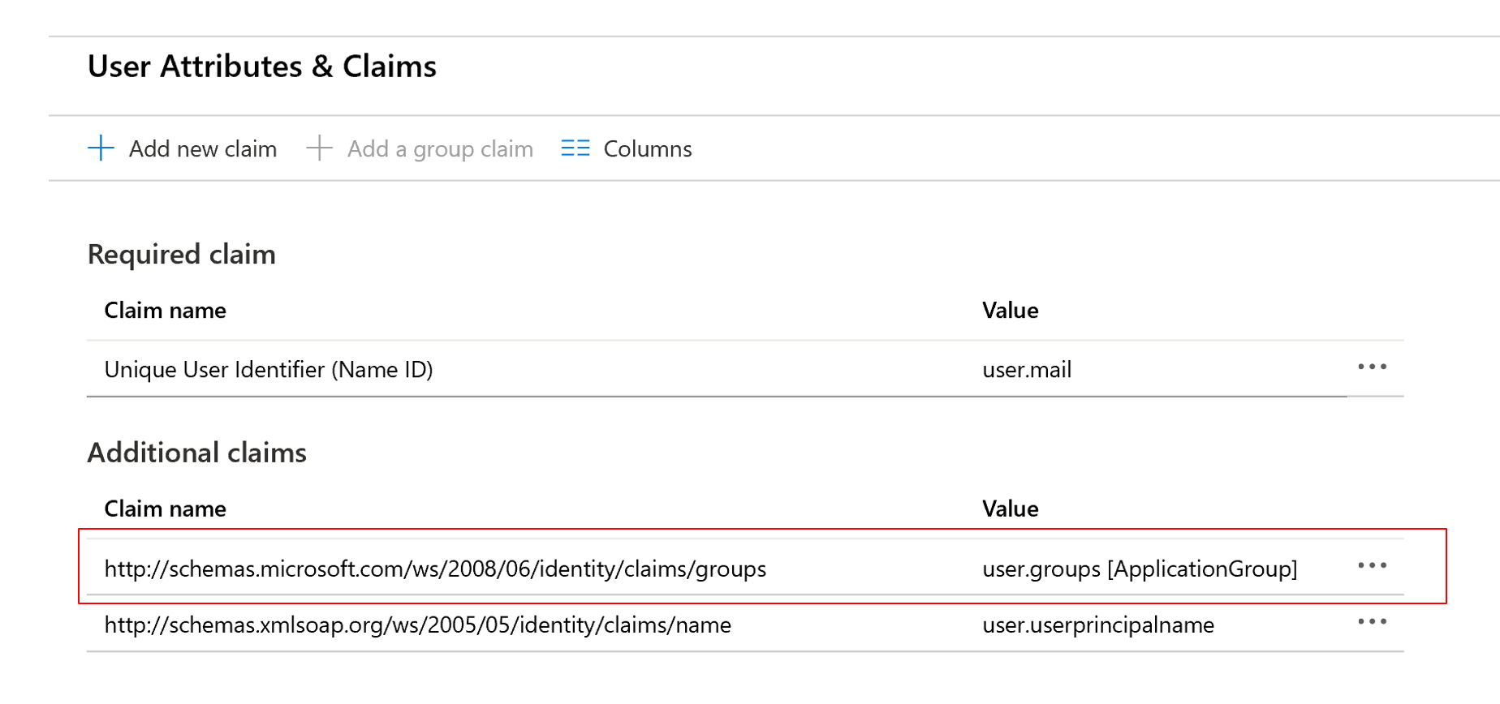This screenshot has height=704, width=1500.
Task: Click the plus icon for Add new claim
Action: click(x=101, y=148)
